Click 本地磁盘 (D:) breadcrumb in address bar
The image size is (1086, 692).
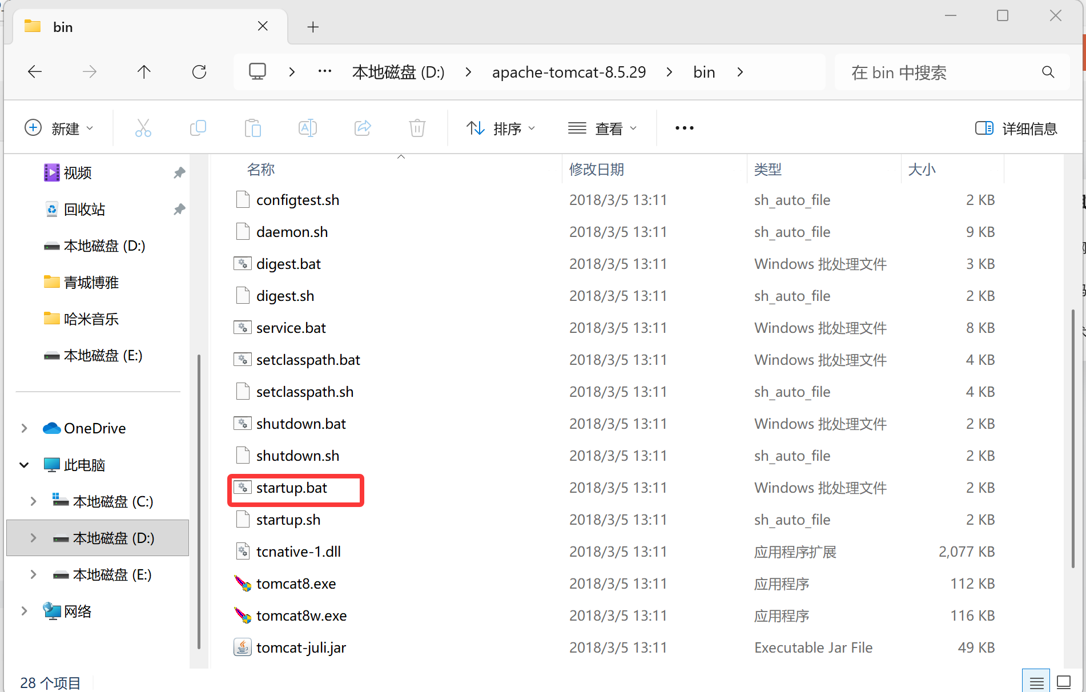[x=398, y=72]
